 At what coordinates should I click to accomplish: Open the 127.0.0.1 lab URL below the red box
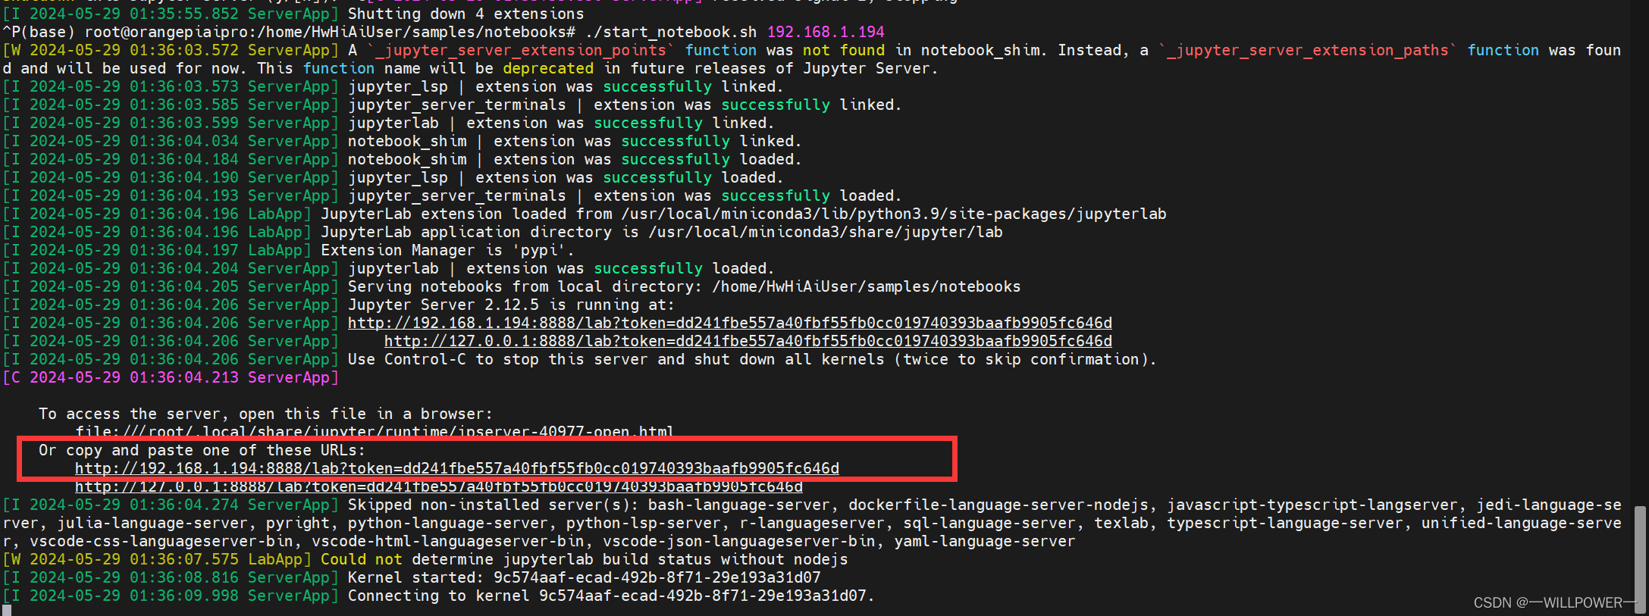pos(439,486)
